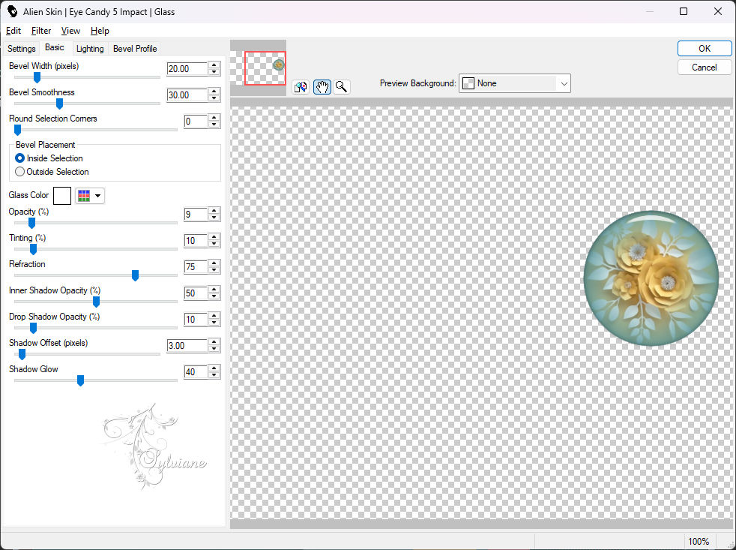The image size is (736, 550).
Task: Click the Glass Color swatch
Action: [62, 196]
